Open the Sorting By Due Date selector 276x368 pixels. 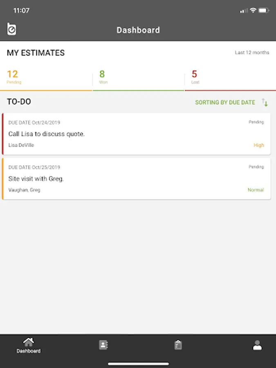pyautogui.click(x=225, y=103)
